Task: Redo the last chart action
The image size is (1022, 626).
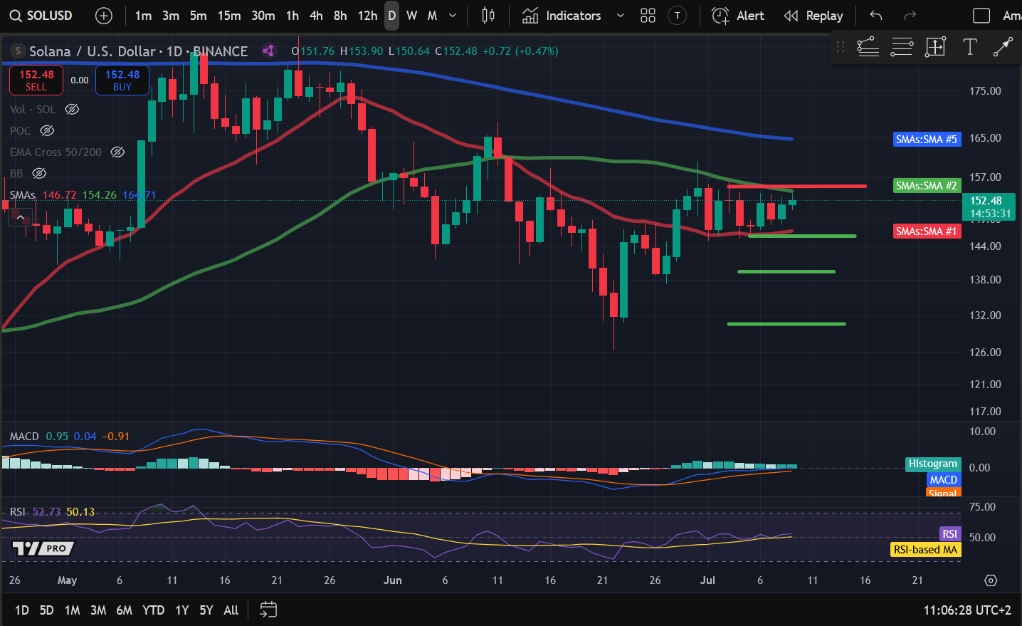Action: tap(910, 16)
